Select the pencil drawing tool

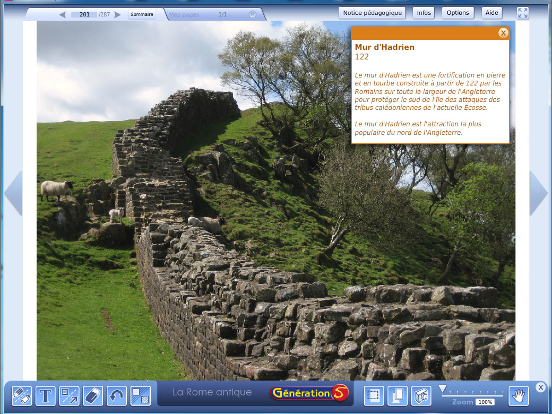click(22, 395)
